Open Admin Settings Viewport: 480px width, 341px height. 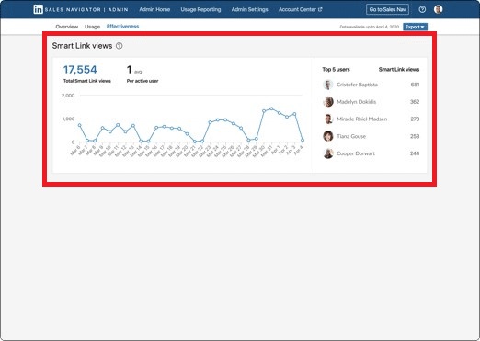[249, 9]
